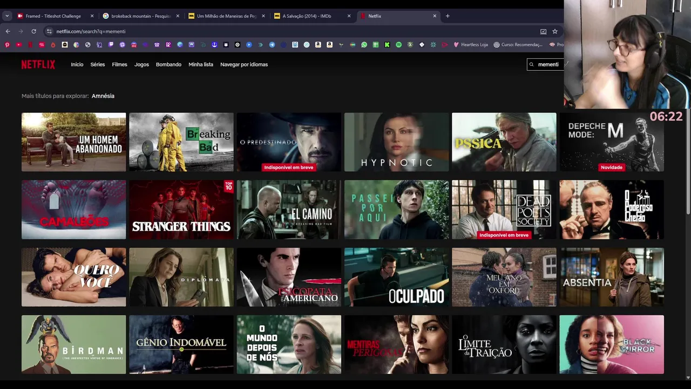Image resolution: width=691 pixels, height=389 pixels.
Task: Open a new browser tab
Action: coord(448,16)
